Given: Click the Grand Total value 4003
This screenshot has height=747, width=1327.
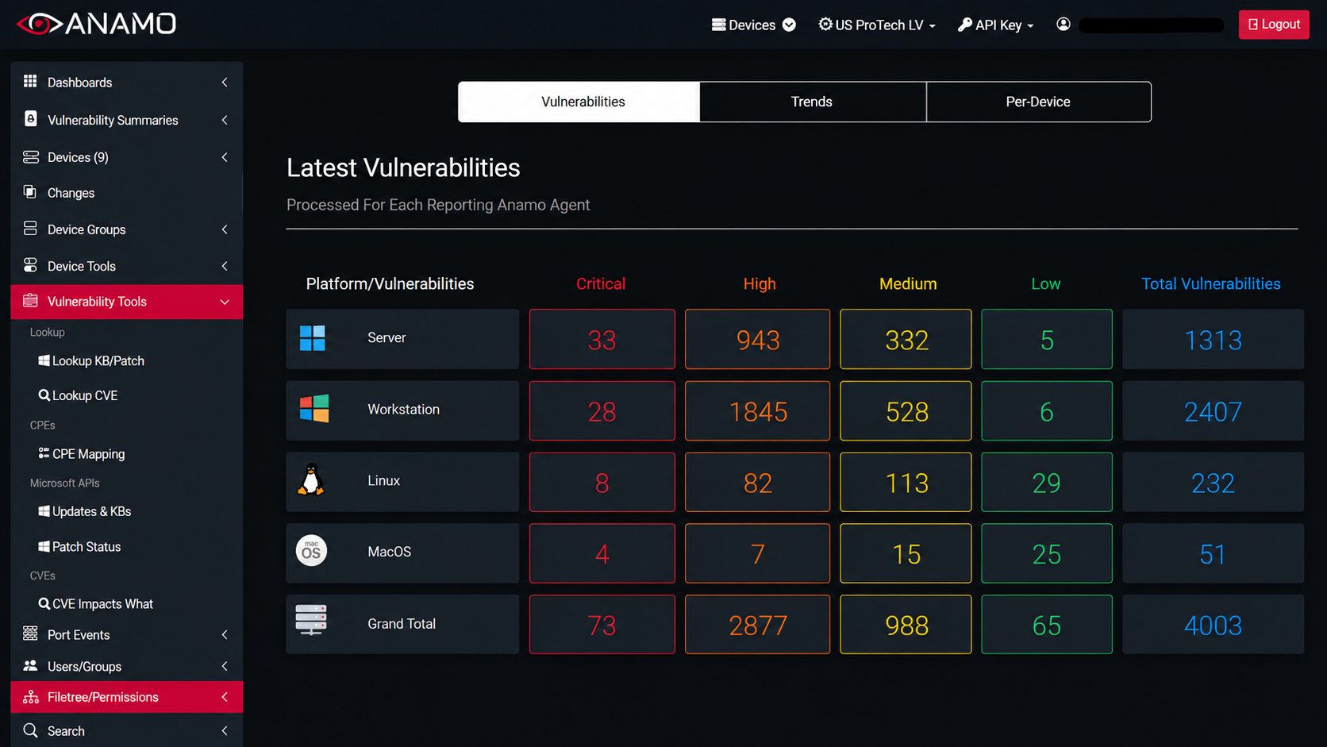Looking at the screenshot, I should [x=1213, y=625].
